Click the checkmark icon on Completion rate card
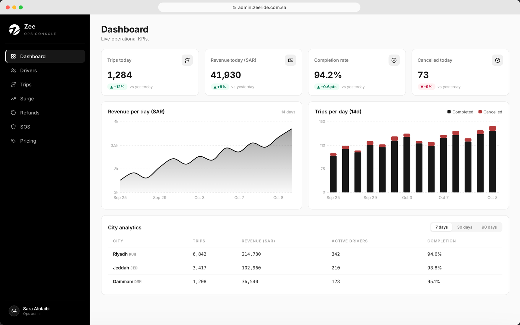Screen dimensions: 520x325 (394, 60)
